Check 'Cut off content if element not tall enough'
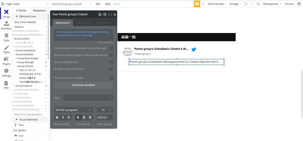Screen dimensions: 303x141 [x=111, y=48]
